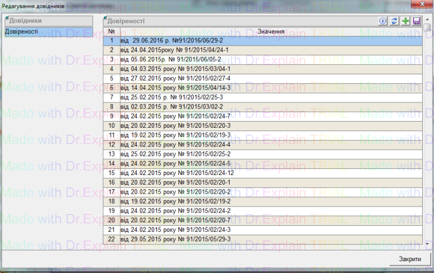Save changes with the purple diskette icon
This screenshot has width=434, height=273.
pyautogui.click(x=417, y=21)
